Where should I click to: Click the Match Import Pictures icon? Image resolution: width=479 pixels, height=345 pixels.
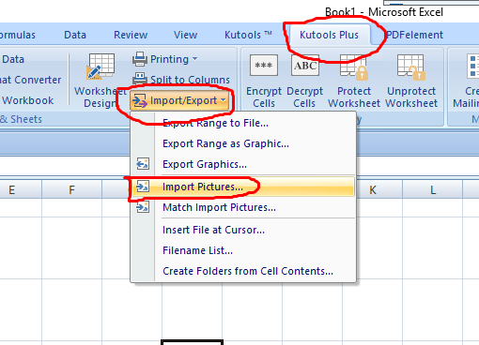pyautogui.click(x=143, y=207)
